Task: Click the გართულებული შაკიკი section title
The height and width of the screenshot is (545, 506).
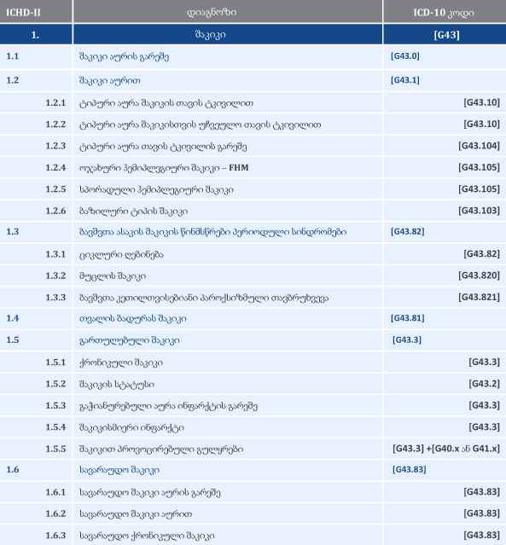Action: [x=130, y=340]
